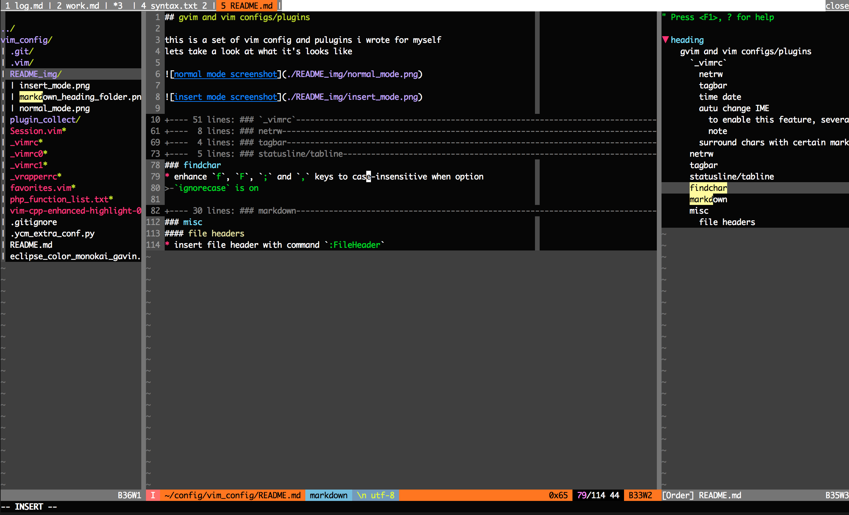Open normal mode screenshot link
The image size is (849, 515).
click(225, 74)
